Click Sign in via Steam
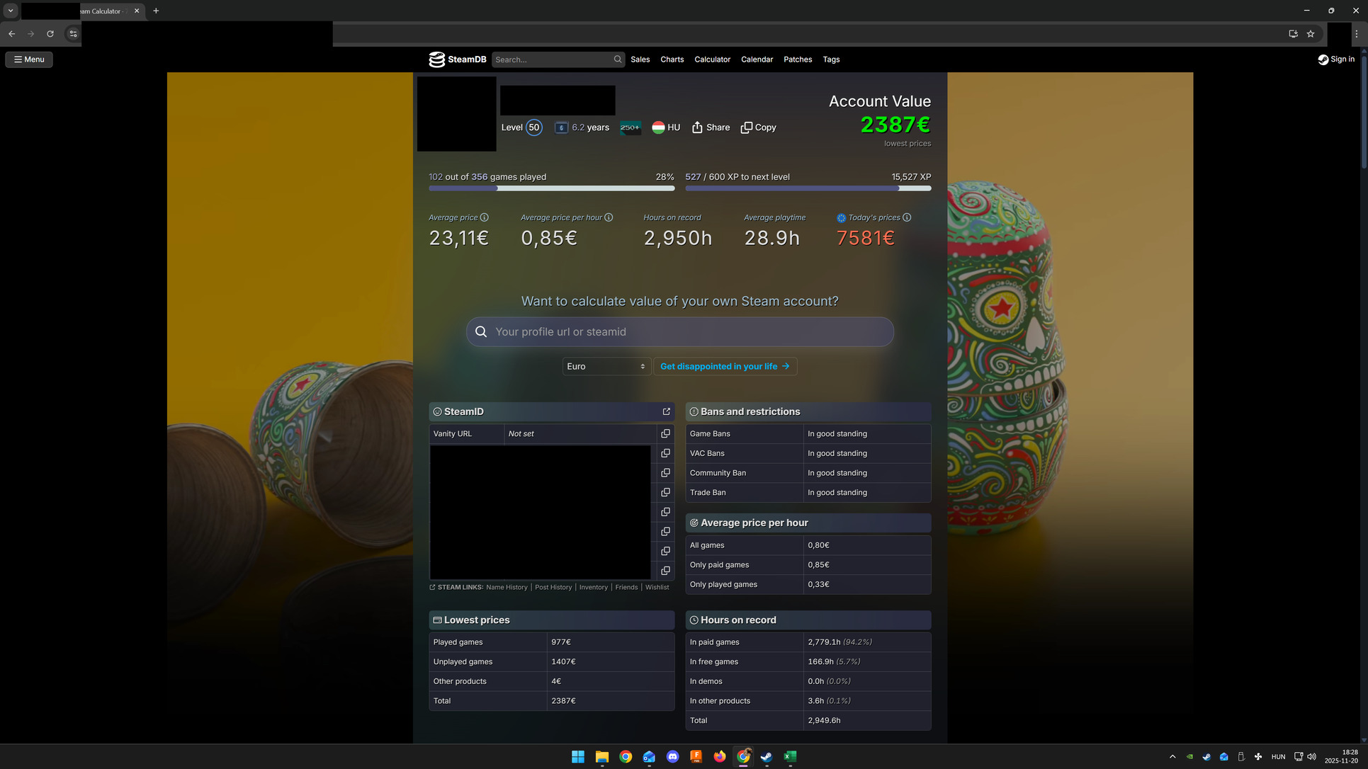Screen dimensions: 1368x769 pyautogui.click(x=1335, y=59)
